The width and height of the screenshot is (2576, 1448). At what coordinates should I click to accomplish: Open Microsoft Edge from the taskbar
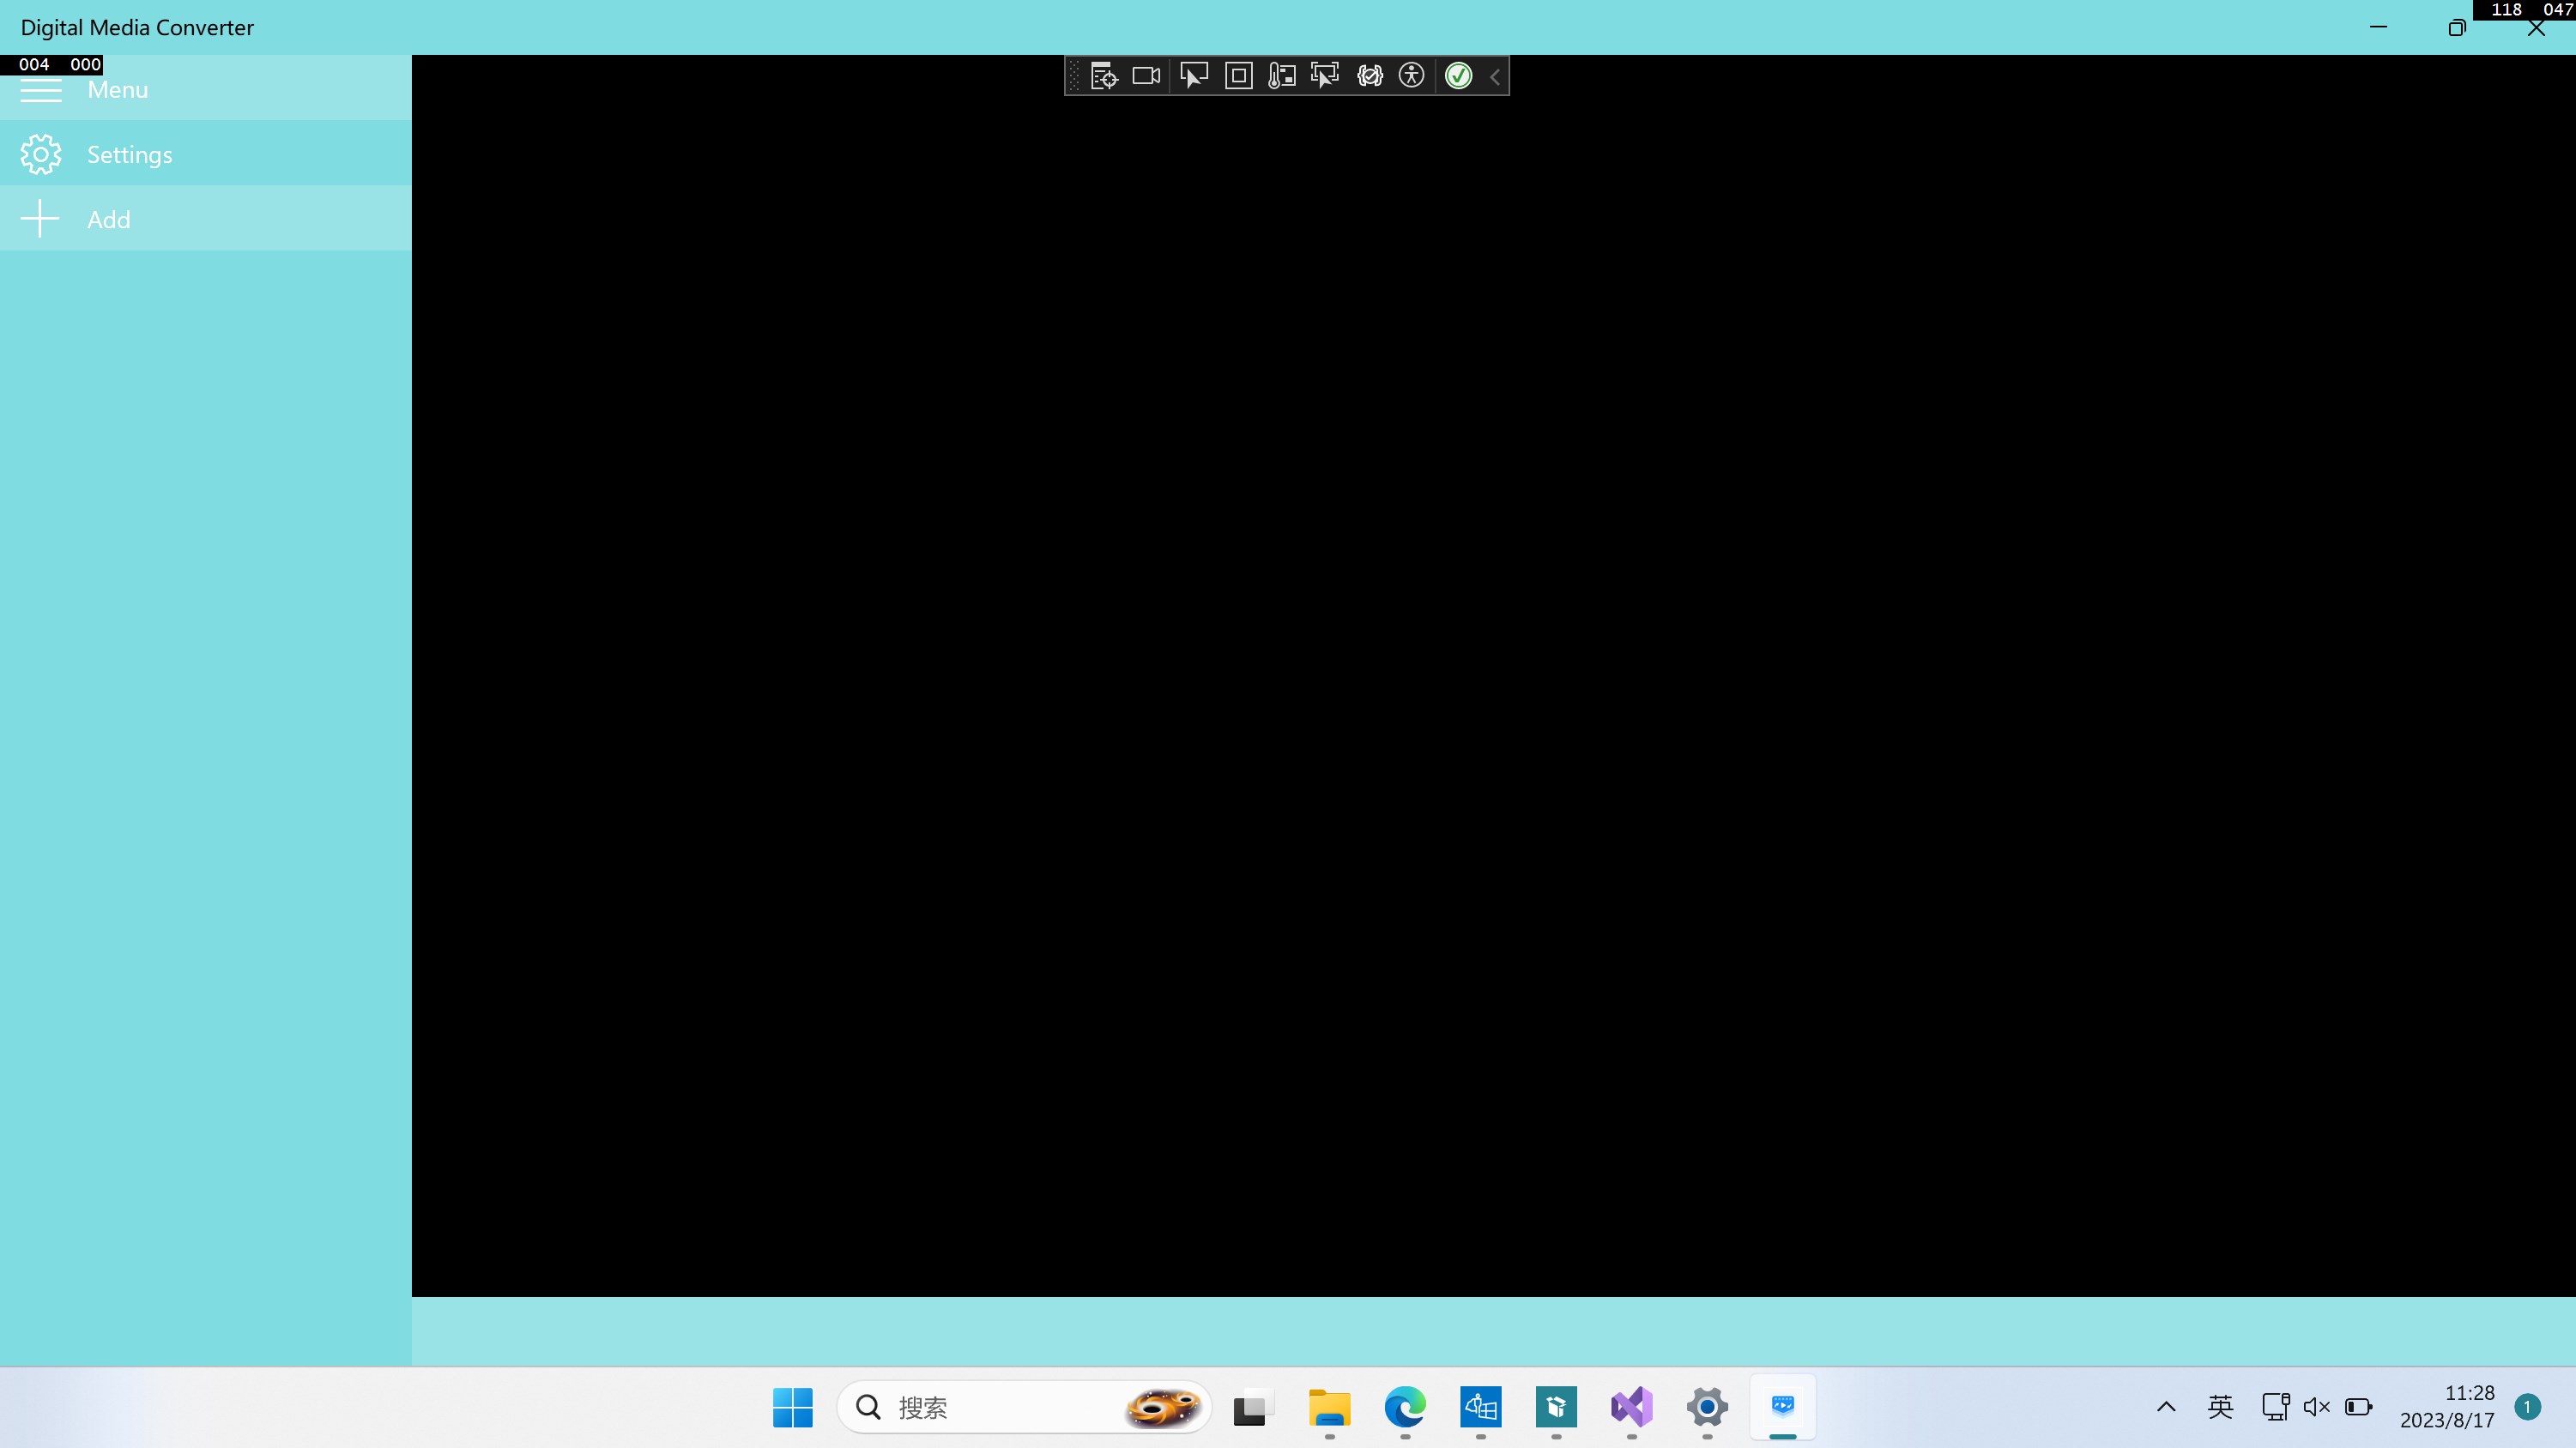point(1405,1407)
